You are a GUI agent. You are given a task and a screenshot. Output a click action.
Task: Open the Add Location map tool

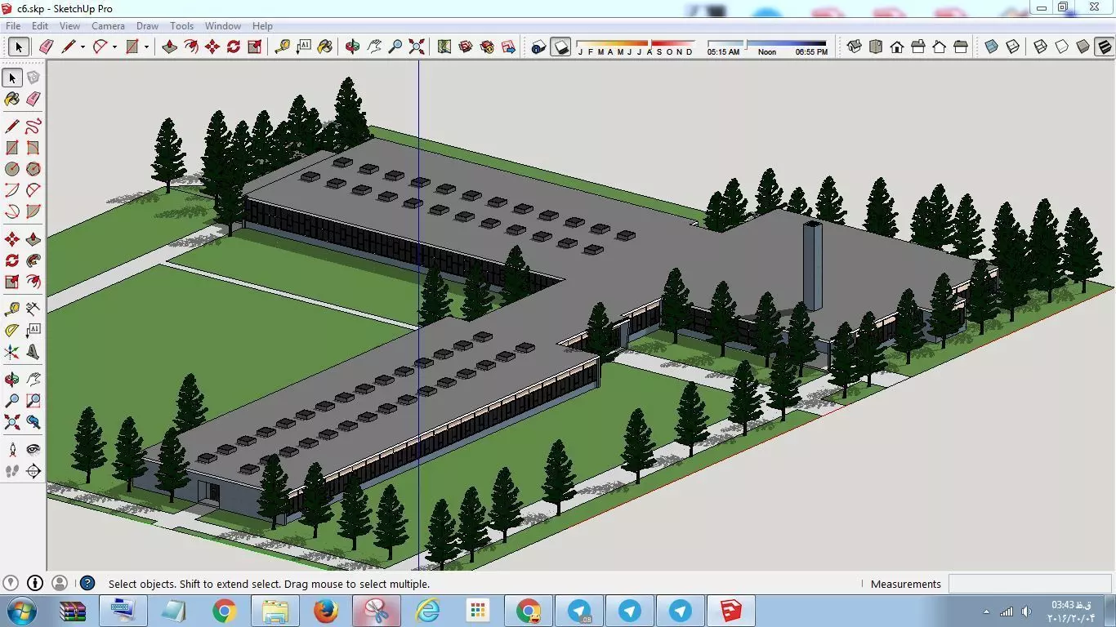click(444, 47)
